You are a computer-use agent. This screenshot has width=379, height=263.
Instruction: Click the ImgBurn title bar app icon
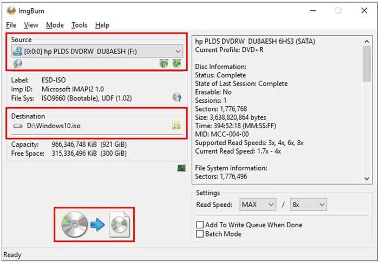point(11,11)
